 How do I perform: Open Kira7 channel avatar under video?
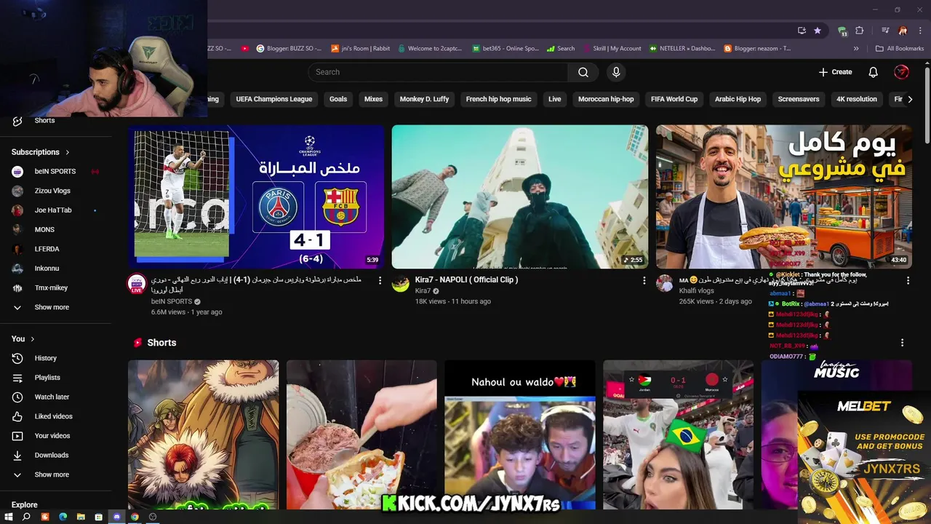(x=401, y=284)
